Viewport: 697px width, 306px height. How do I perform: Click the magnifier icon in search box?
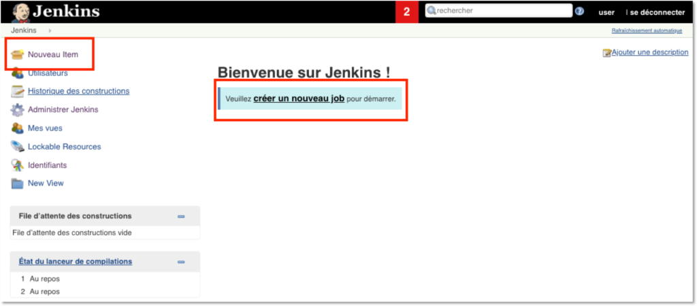(431, 11)
